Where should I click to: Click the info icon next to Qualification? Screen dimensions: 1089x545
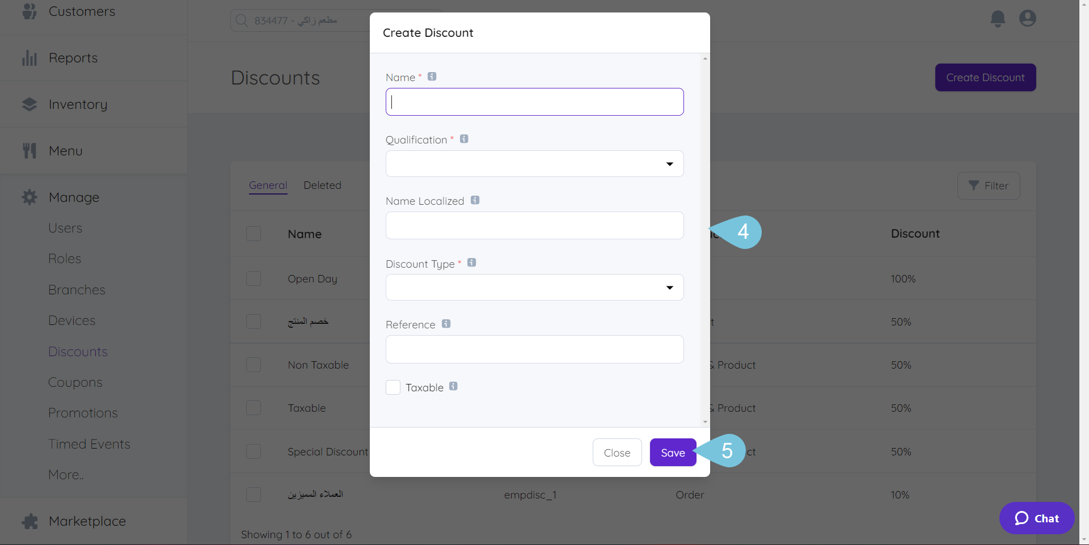pyautogui.click(x=464, y=139)
